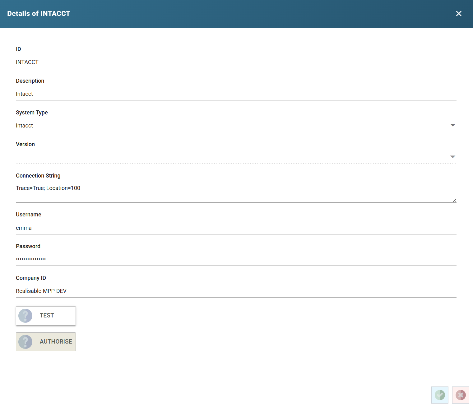Click the green checkmark save icon

pyautogui.click(x=440, y=395)
